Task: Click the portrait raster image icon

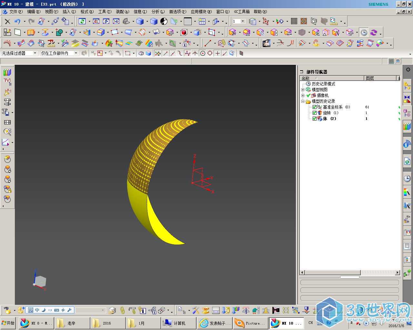Action: 266,43
